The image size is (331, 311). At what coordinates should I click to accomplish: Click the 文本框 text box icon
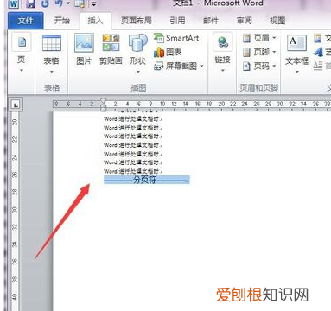(x=296, y=43)
